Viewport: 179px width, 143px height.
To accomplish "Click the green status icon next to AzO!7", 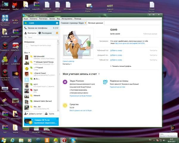I will click(x=31, y=84).
